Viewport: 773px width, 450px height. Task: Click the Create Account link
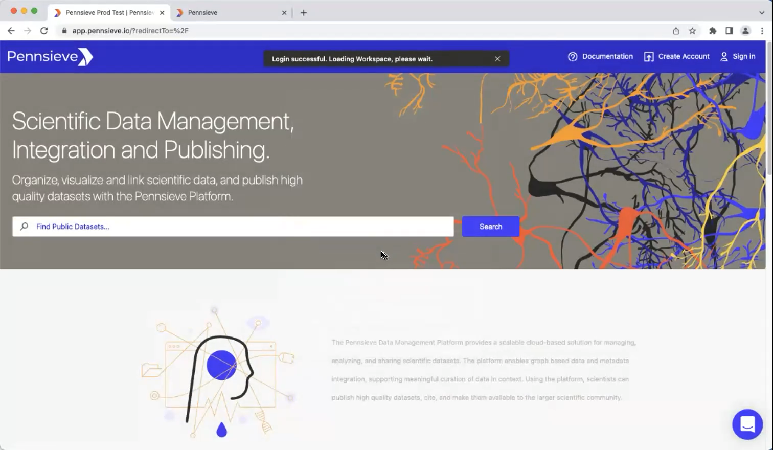684,56
